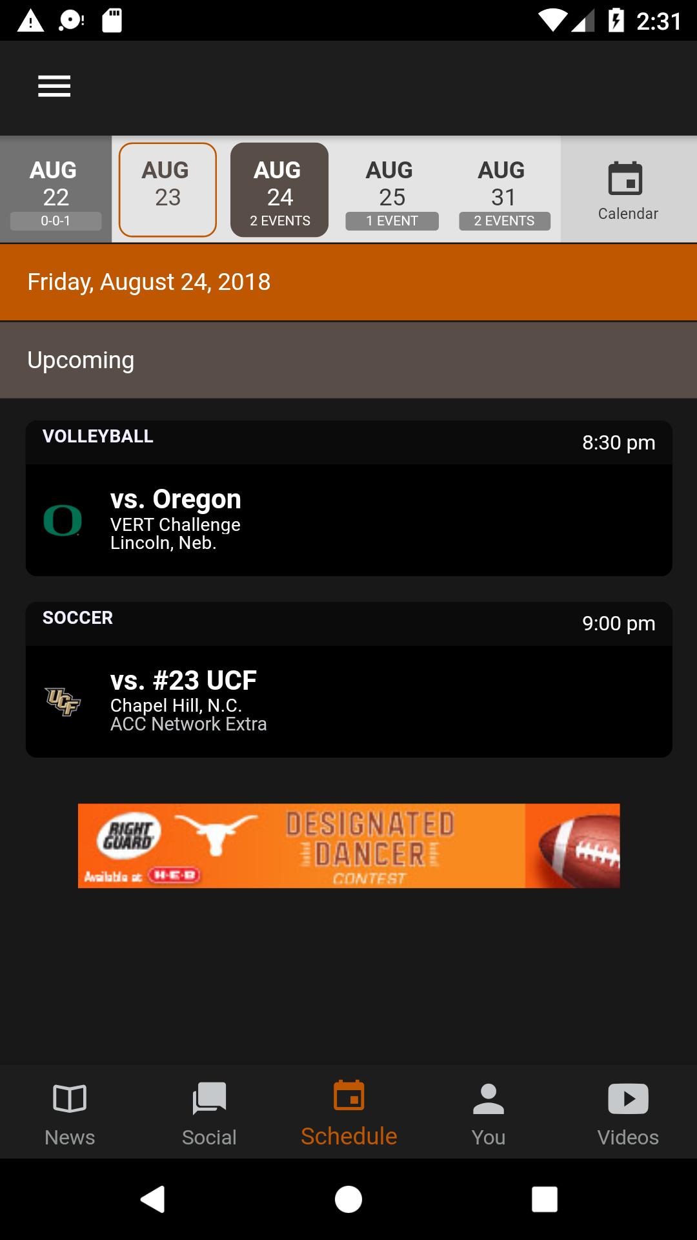Select the Aug 25 date with 1 event
The width and height of the screenshot is (697, 1240).
point(392,190)
